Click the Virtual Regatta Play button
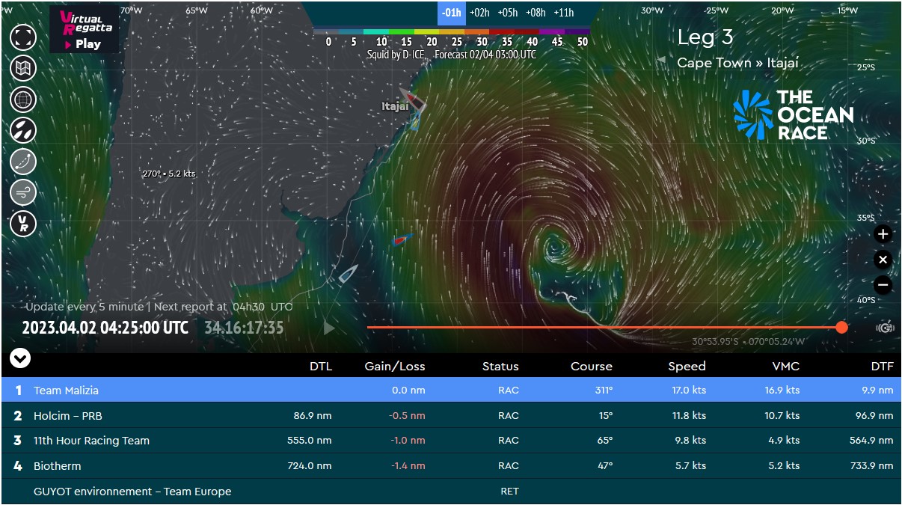 point(84,30)
